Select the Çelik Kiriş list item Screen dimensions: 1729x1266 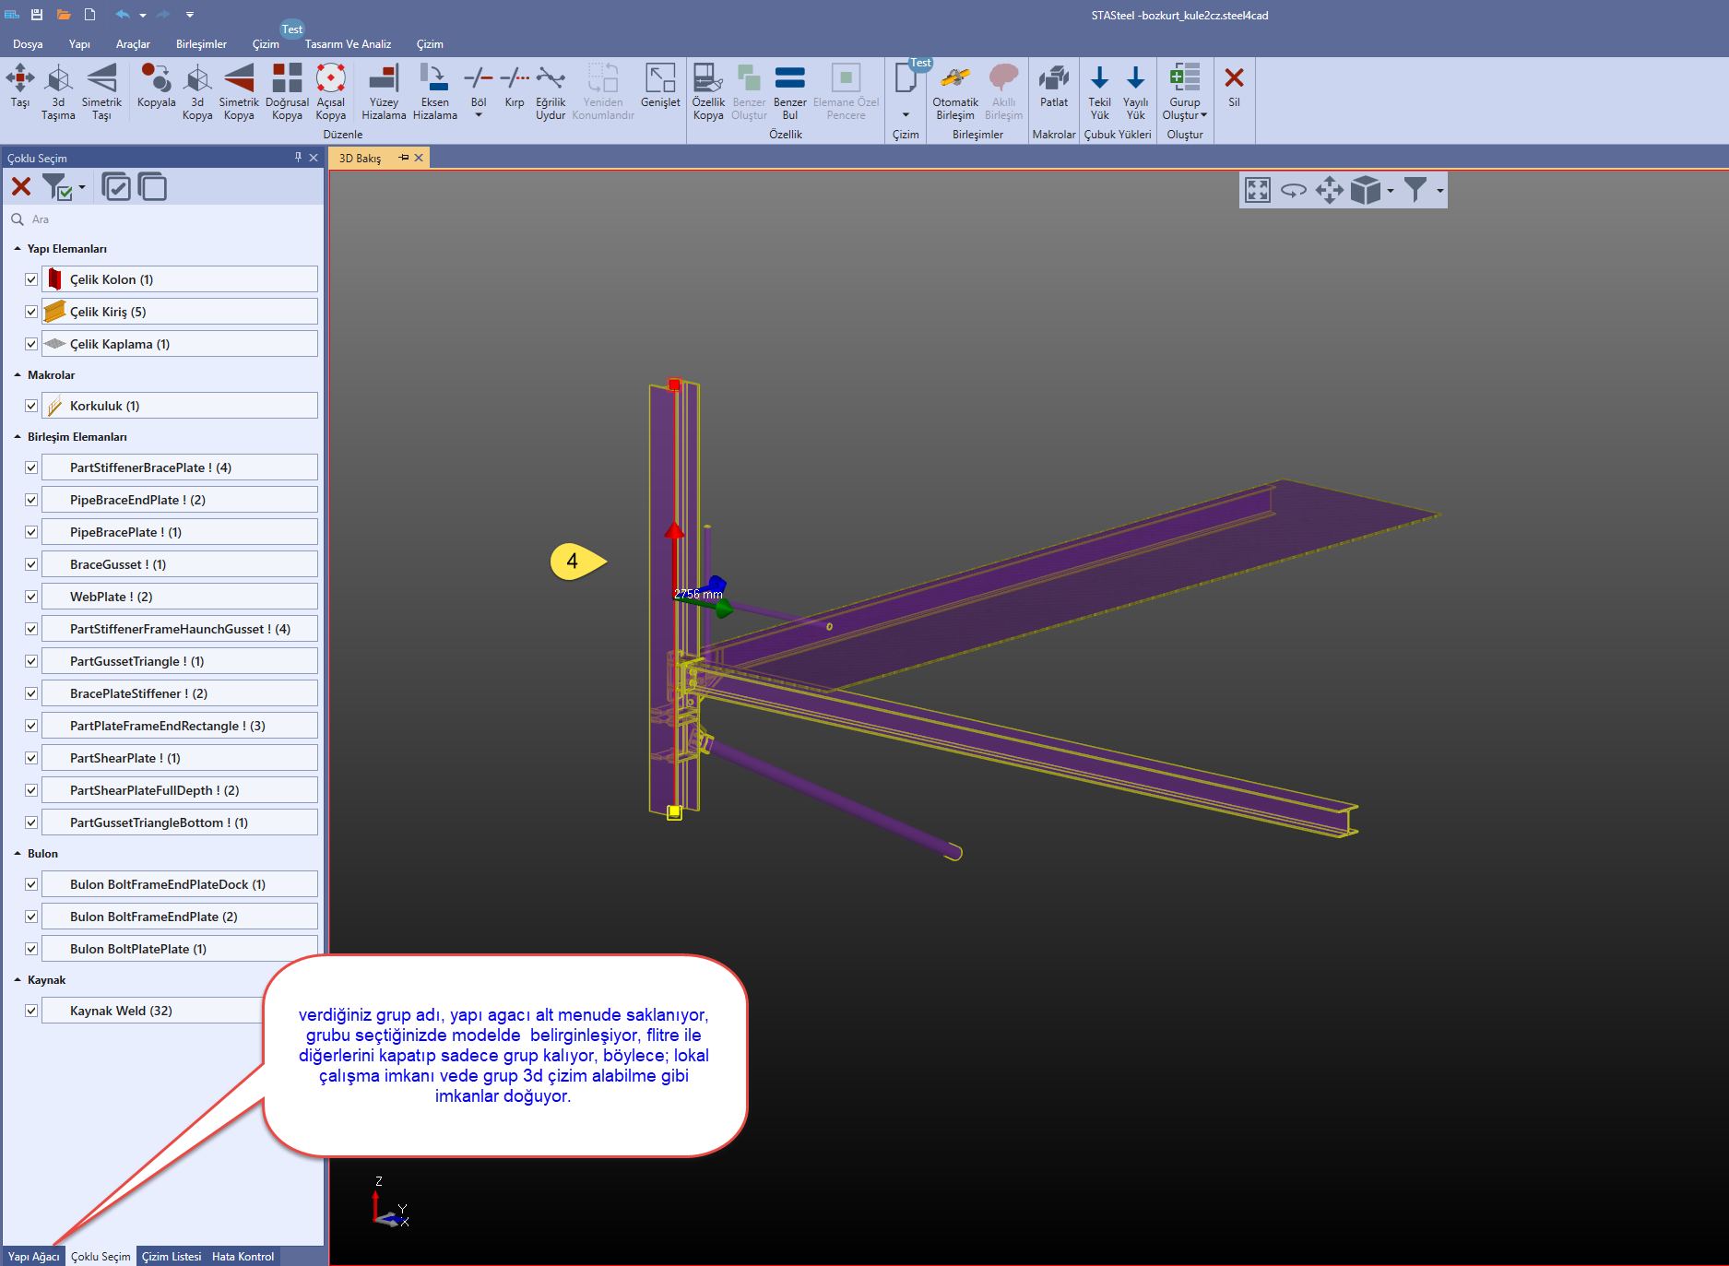(x=179, y=312)
